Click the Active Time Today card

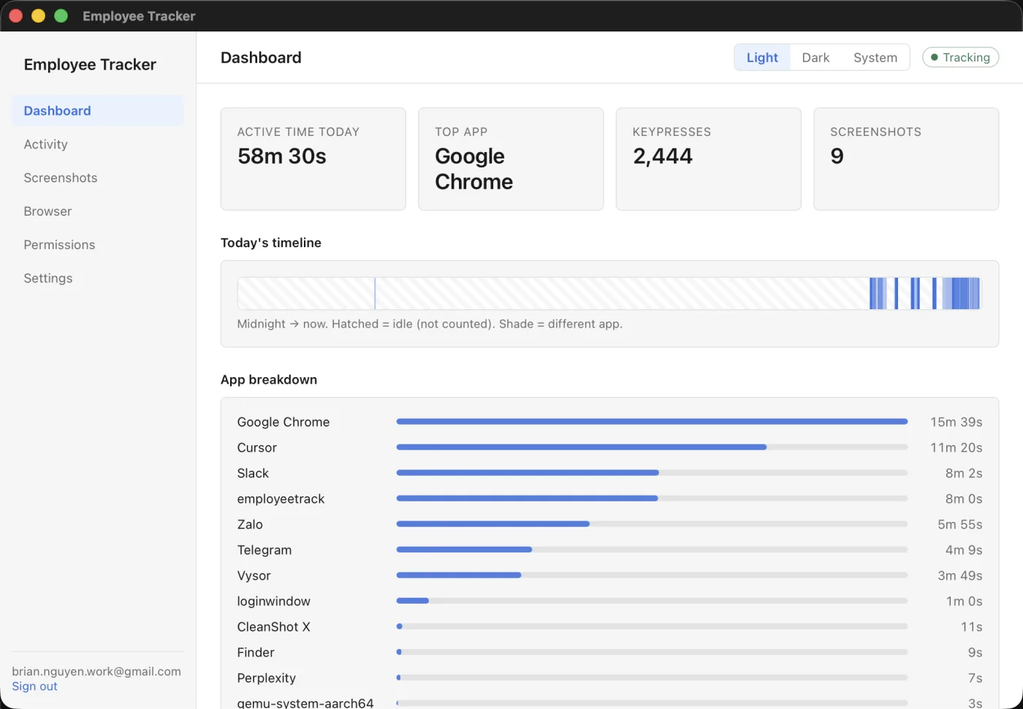point(313,159)
